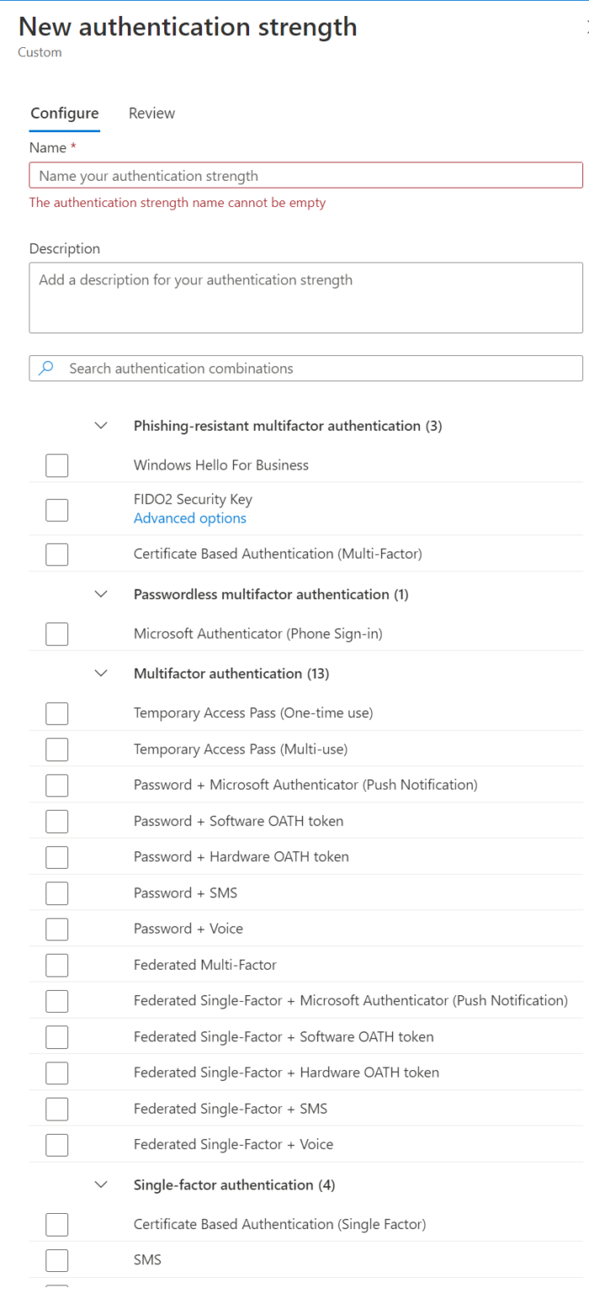Image resolution: width=589 pixels, height=1293 pixels.
Task: Select Microsoft Authenticator (Phone Sign-in) checkbox
Action: click(57, 634)
